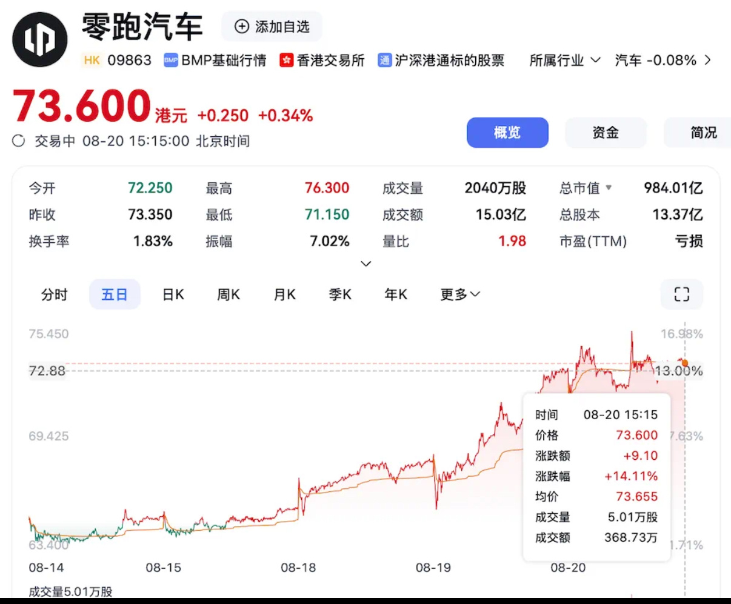Click the BMP基础行情 badge icon
Screen dimensions: 731x604
[x=171, y=60]
